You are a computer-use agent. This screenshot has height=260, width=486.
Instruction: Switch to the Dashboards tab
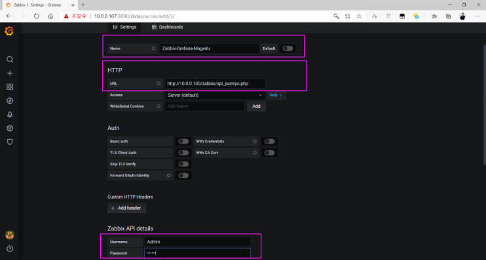(x=168, y=27)
